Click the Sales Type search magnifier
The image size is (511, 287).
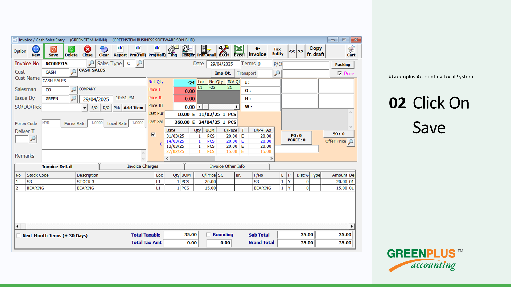pyautogui.click(x=139, y=63)
